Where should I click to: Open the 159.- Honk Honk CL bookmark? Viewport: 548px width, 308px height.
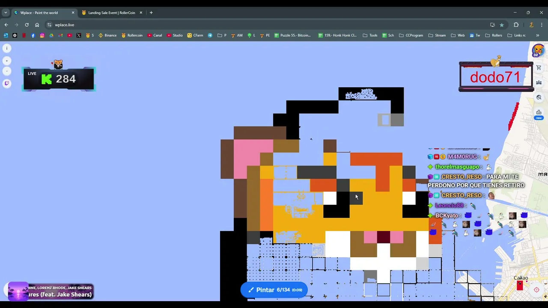click(x=337, y=35)
